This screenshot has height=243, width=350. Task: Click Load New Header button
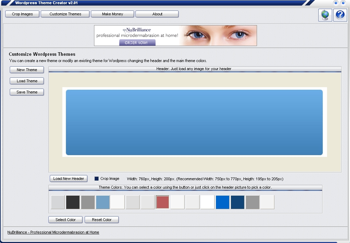coord(69,179)
